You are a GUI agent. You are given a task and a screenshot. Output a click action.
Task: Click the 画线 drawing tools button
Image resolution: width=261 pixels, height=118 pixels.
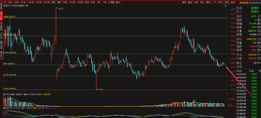click(208, 2)
